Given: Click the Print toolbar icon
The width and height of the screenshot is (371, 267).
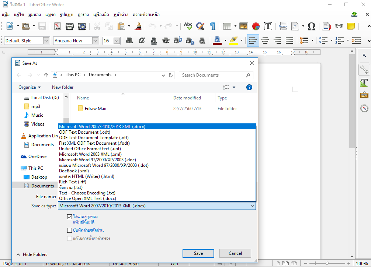Looking at the screenshot, I should click(x=70, y=26).
